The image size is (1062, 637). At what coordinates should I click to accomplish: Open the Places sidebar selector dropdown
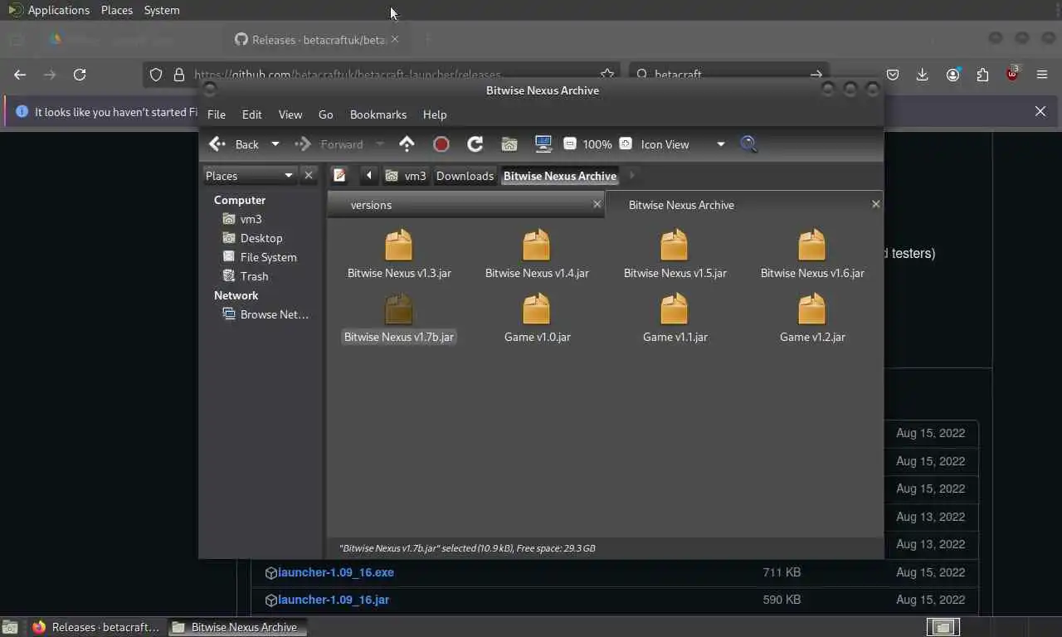click(x=250, y=175)
